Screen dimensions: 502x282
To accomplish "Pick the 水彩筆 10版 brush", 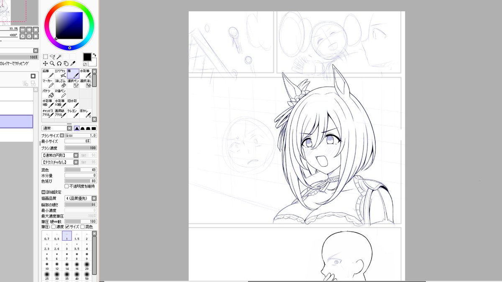I will 60,104.
